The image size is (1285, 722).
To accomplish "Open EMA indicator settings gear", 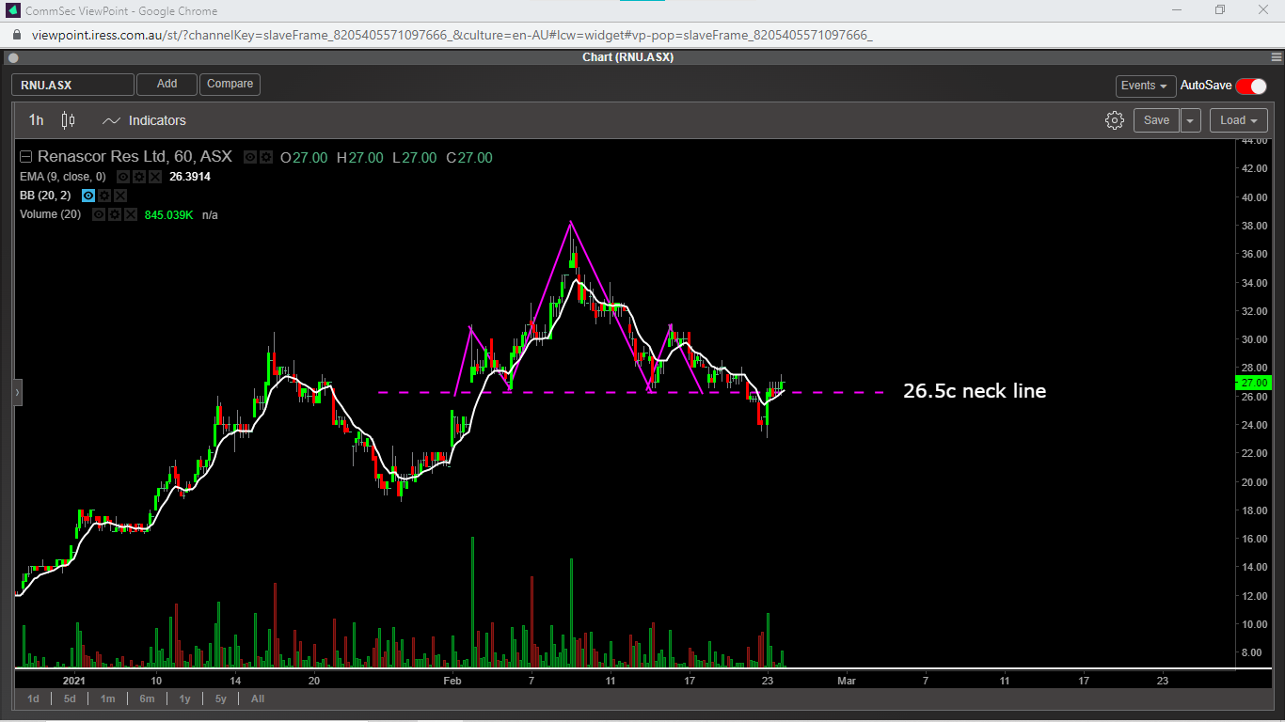I will [x=139, y=177].
